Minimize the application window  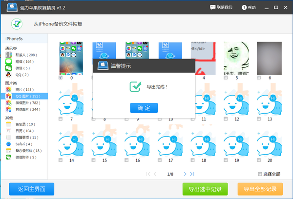(267, 8)
